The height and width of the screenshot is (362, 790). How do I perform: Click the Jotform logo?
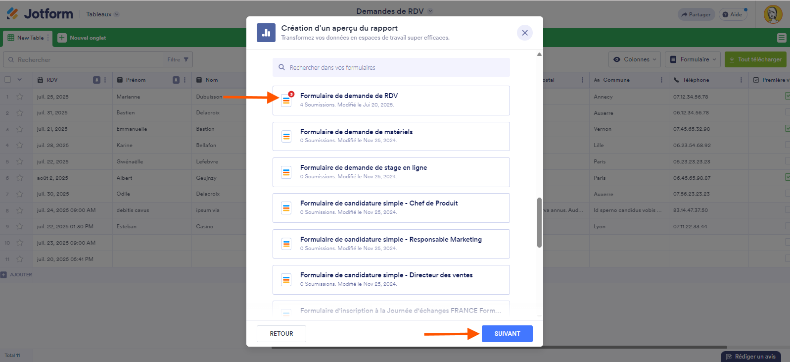(x=40, y=14)
